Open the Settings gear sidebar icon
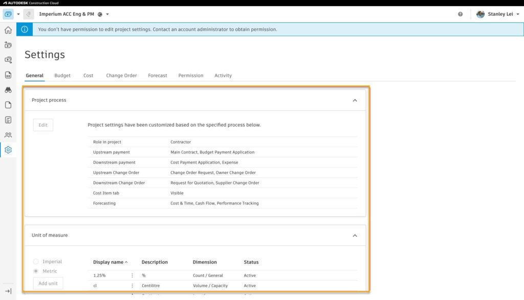The height and width of the screenshot is (300, 524). coord(8,150)
